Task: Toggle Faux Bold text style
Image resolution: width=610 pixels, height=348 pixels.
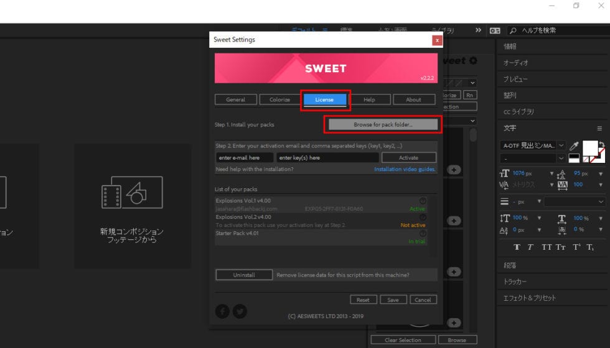Action: [517, 247]
